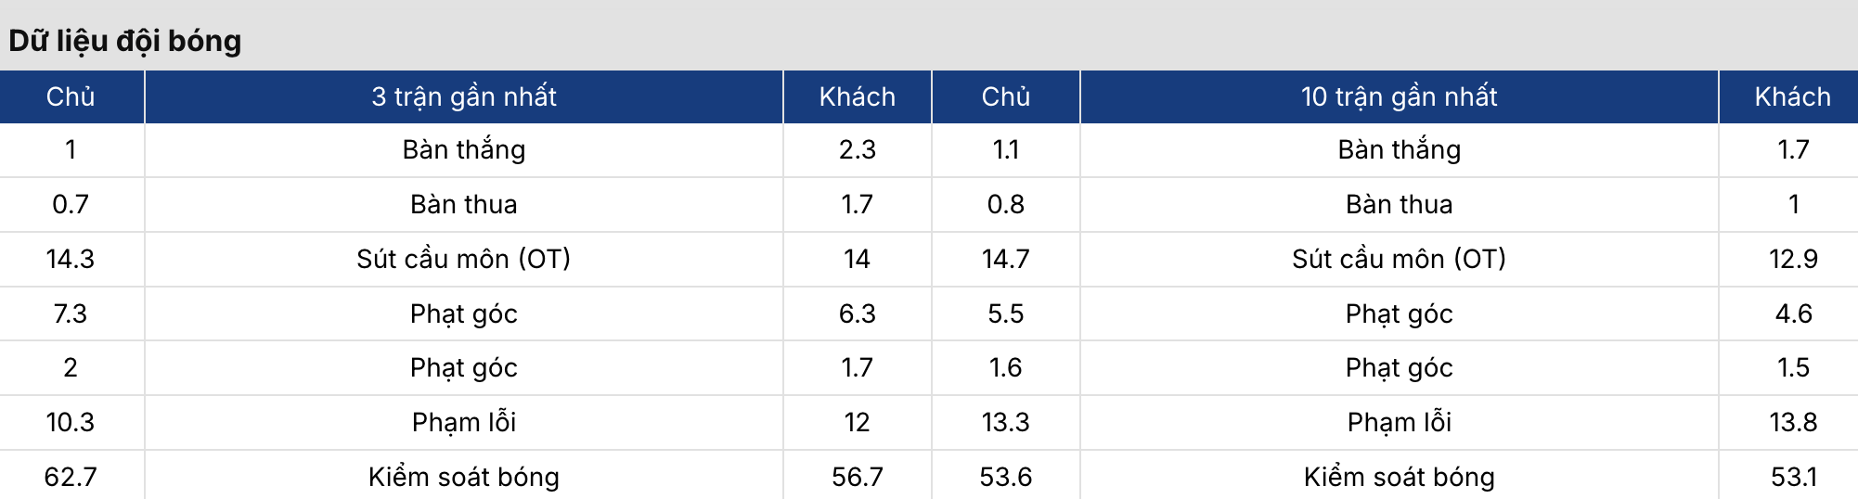
Task: Click 'Bàn thua' label under 10 trận gần nhất
Action: pyautogui.click(x=1399, y=204)
